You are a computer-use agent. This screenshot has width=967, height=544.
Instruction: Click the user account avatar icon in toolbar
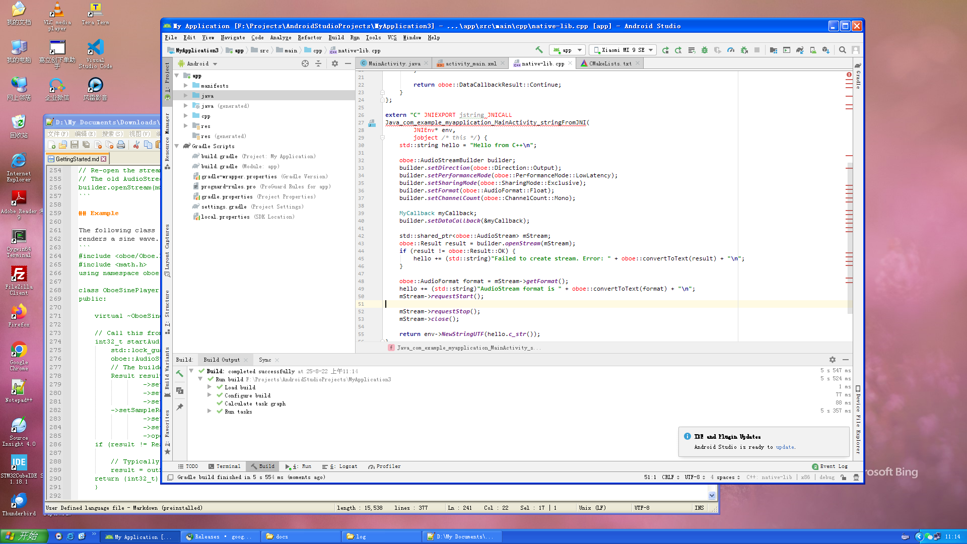coord(856,50)
